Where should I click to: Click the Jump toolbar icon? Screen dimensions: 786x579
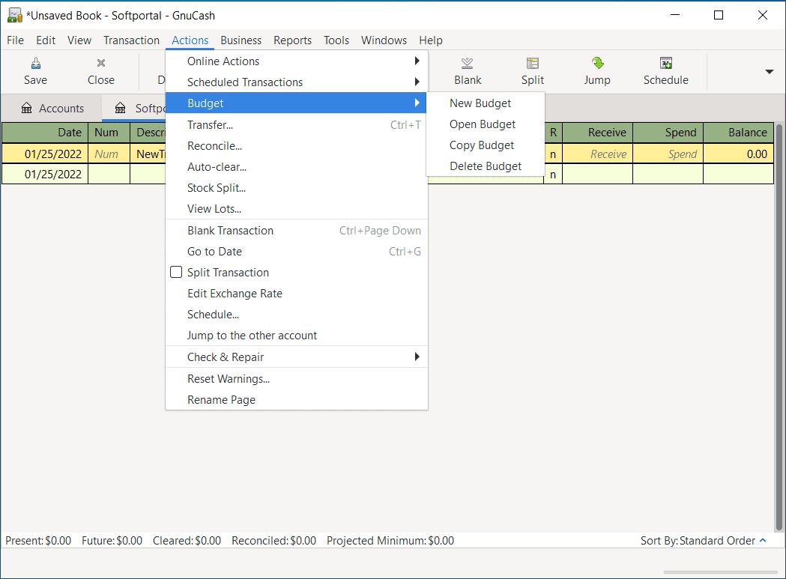click(597, 63)
